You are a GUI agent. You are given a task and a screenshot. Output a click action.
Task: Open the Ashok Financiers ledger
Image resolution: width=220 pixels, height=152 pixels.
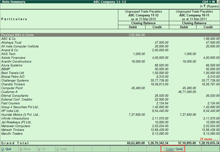[x=13, y=58]
